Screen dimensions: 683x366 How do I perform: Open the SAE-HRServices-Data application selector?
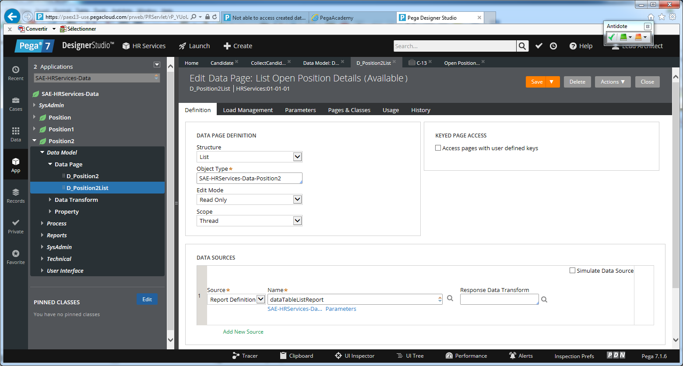pyautogui.click(x=97, y=78)
